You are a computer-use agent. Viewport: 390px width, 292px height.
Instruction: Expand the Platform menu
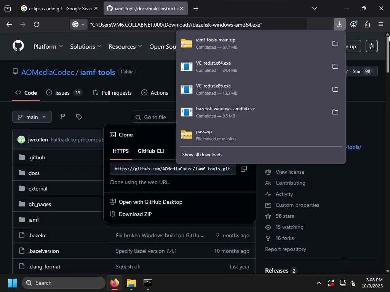click(x=48, y=46)
